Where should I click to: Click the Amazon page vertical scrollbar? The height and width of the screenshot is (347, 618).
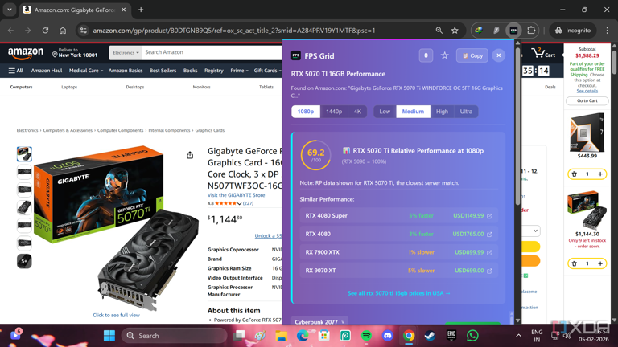pos(615,61)
